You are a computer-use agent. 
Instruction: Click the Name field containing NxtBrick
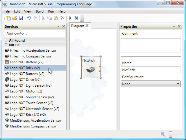(x=151, y=70)
